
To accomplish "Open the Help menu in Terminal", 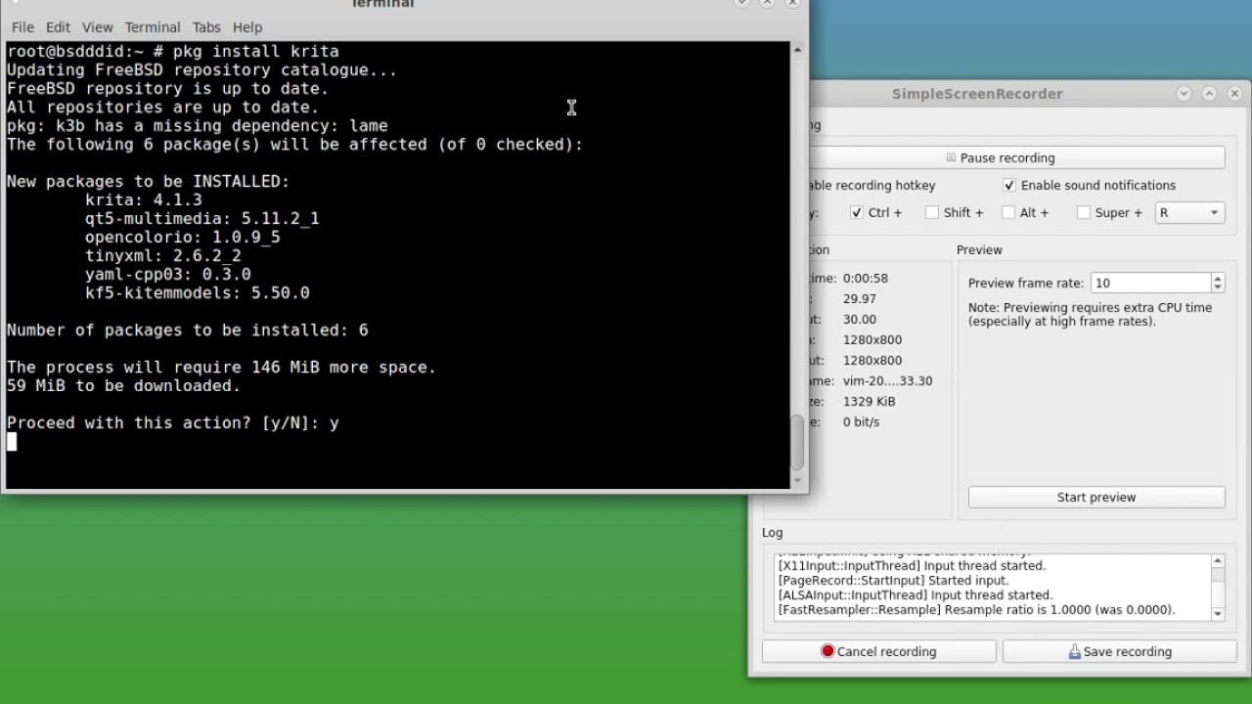I will coord(247,27).
